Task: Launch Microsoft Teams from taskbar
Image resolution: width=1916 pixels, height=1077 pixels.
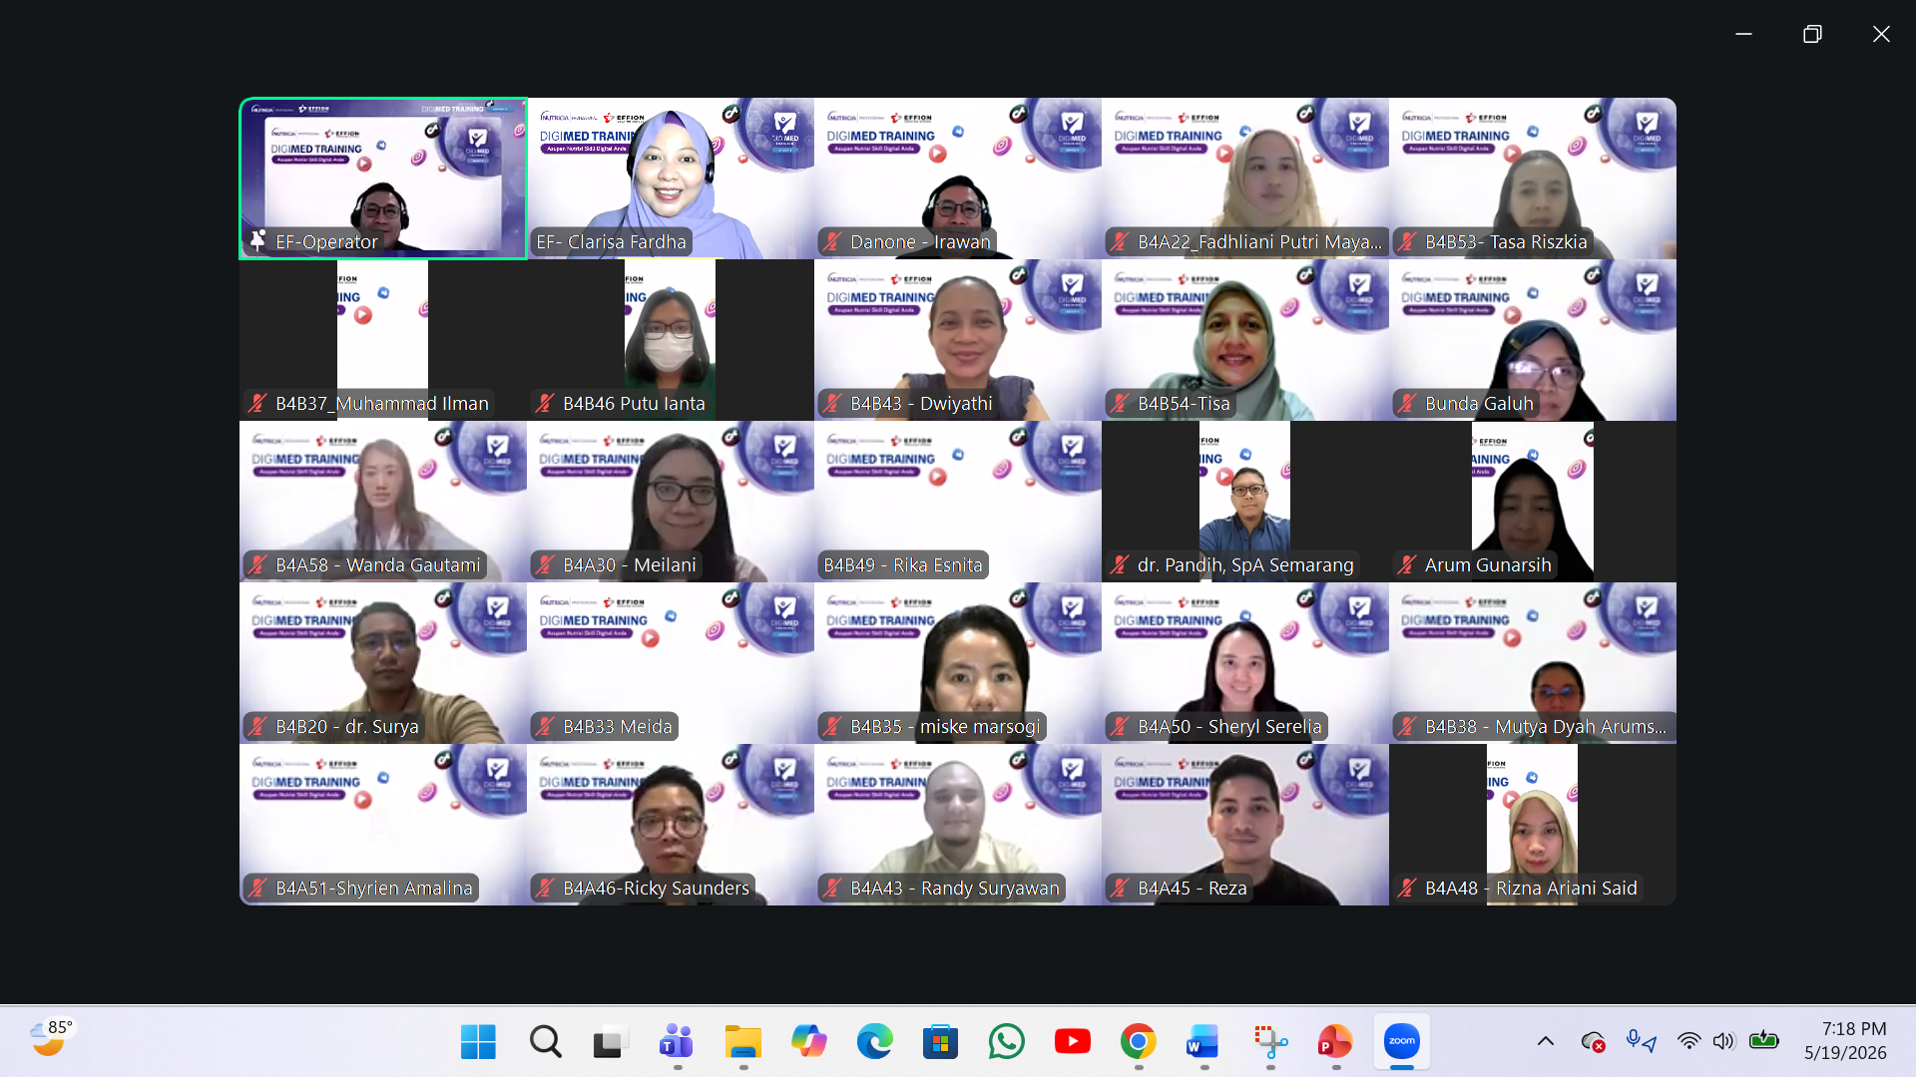Action: point(677,1042)
